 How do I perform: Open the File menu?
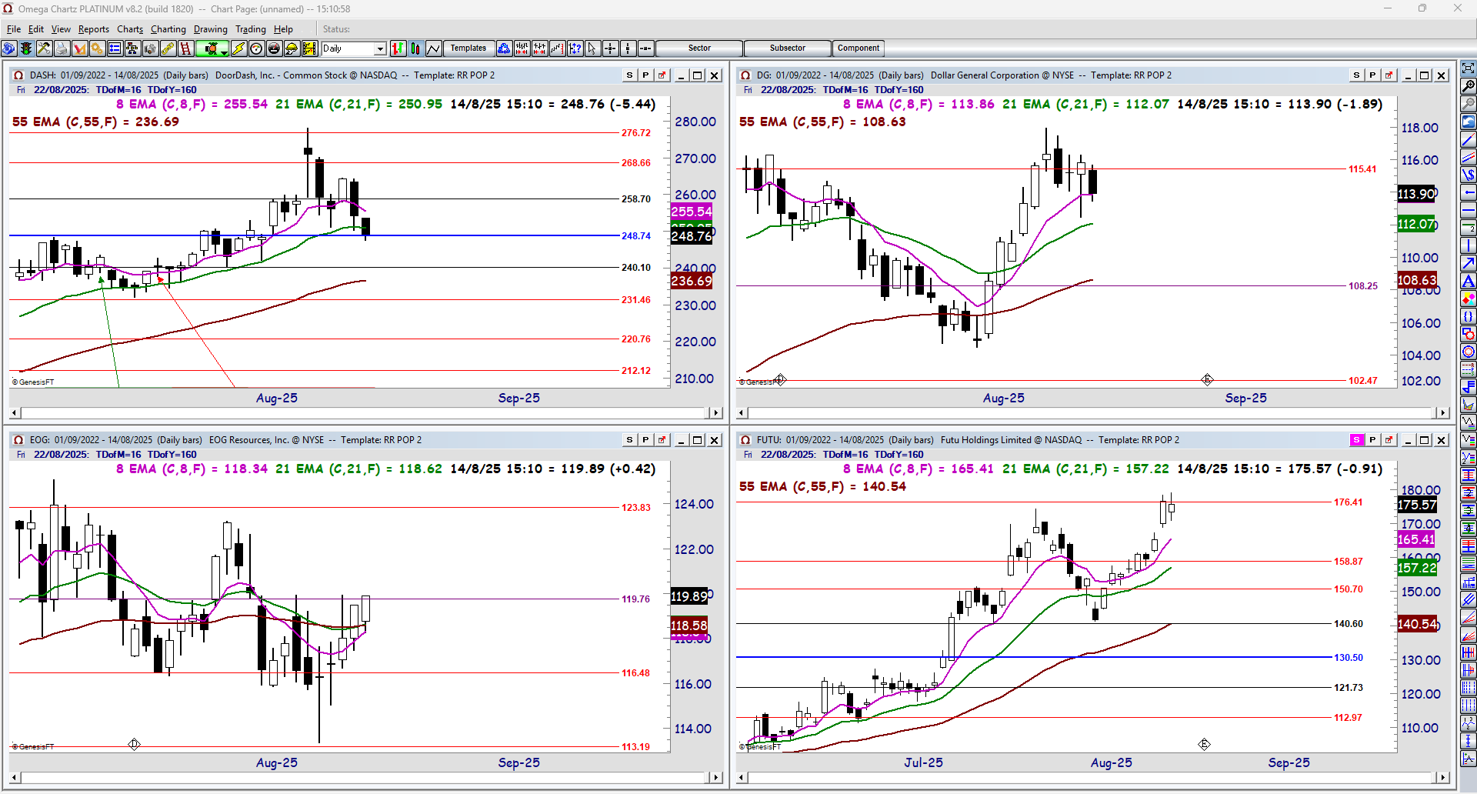14,29
